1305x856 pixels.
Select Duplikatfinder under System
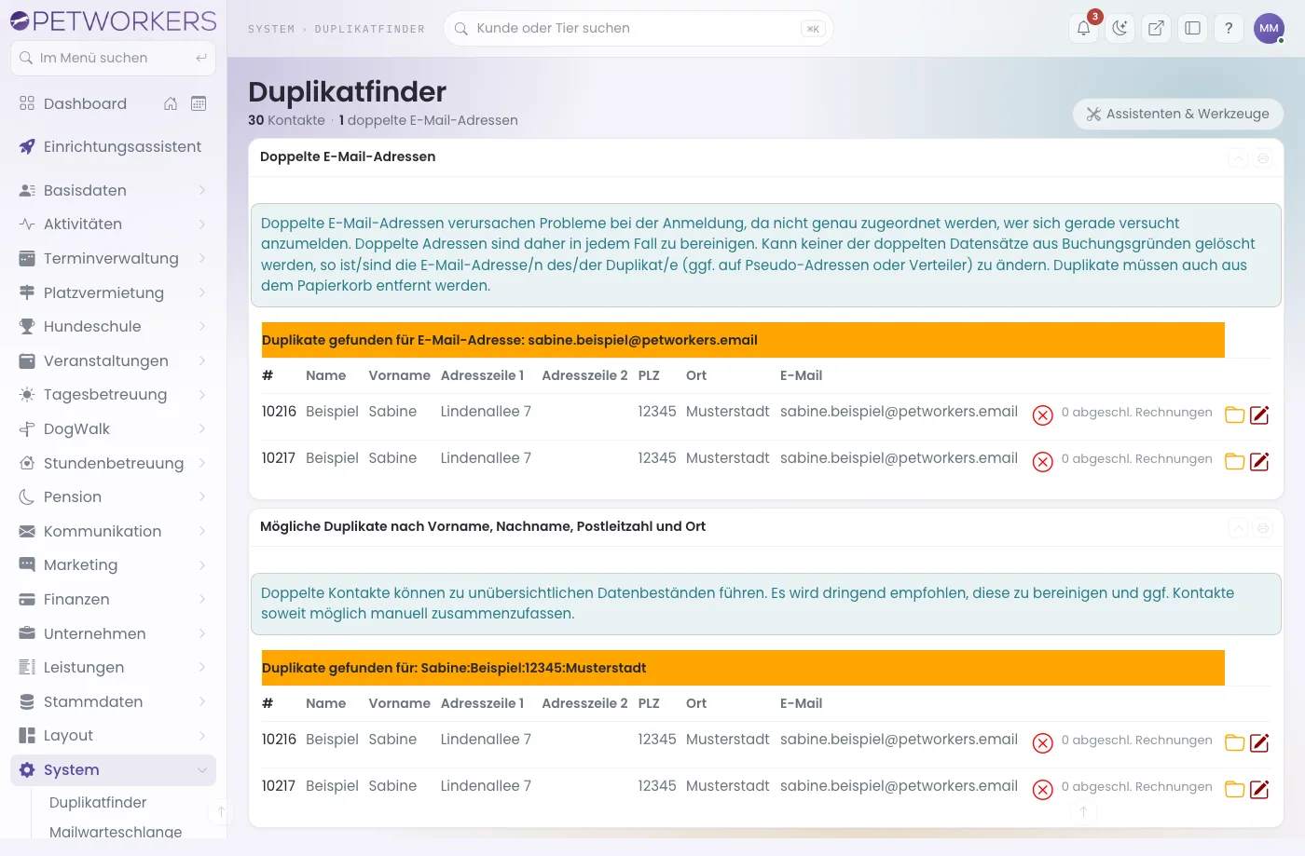pos(98,802)
